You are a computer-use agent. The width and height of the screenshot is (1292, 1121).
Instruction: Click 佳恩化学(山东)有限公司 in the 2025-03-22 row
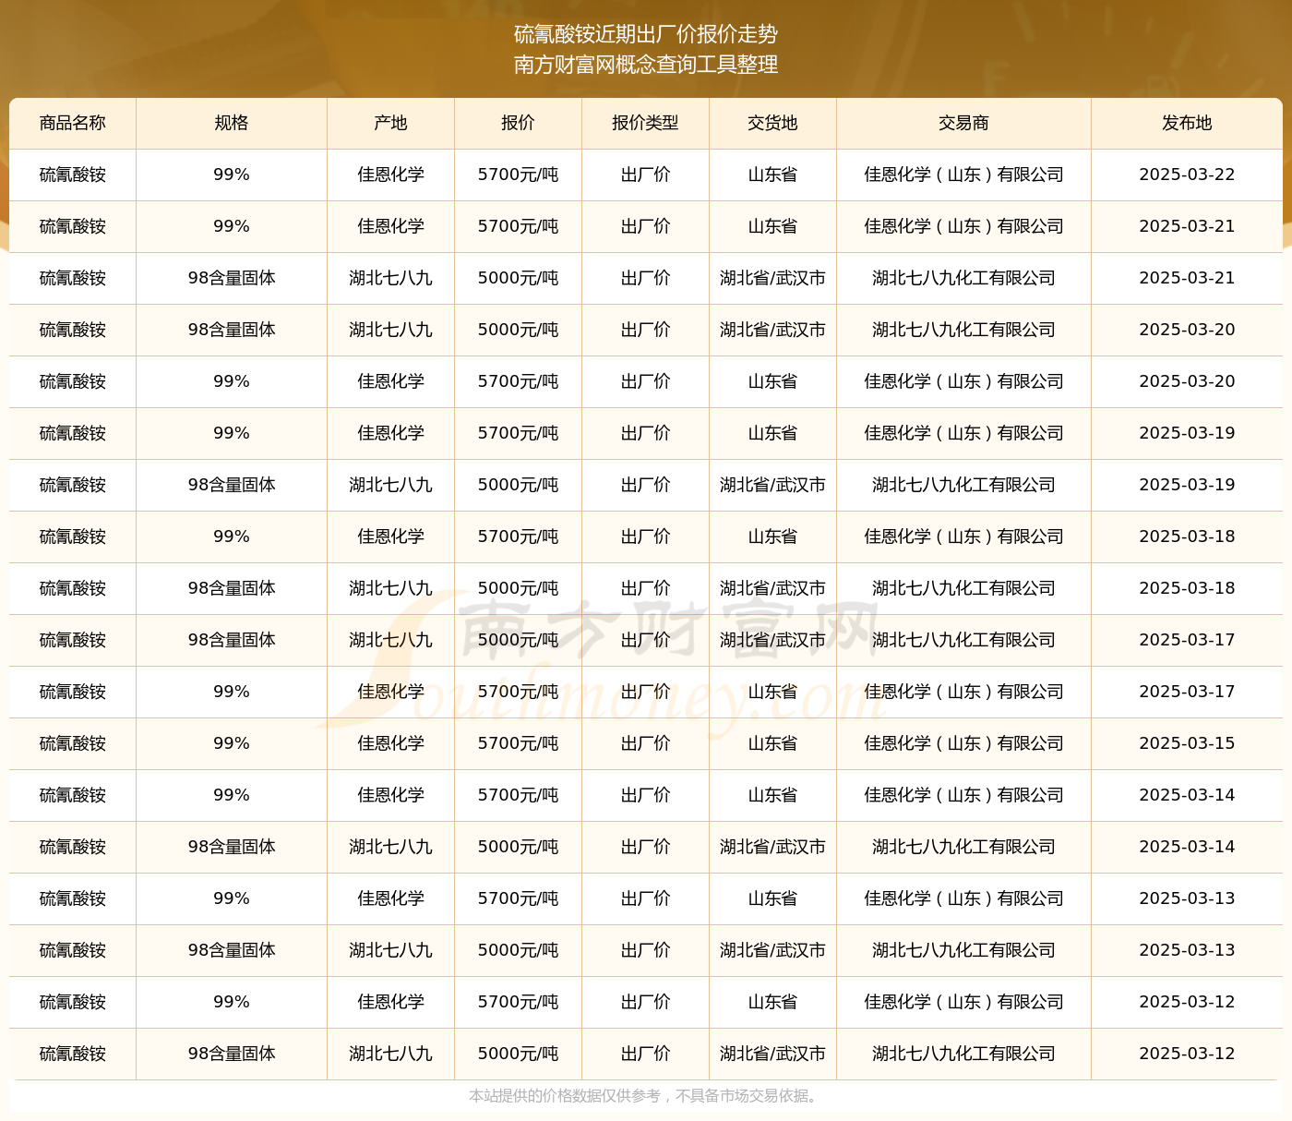coord(963,175)
